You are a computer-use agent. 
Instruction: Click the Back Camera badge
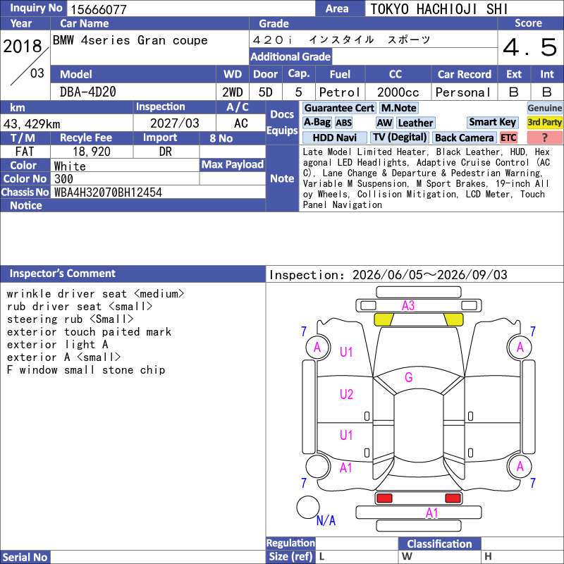[464, 137]
